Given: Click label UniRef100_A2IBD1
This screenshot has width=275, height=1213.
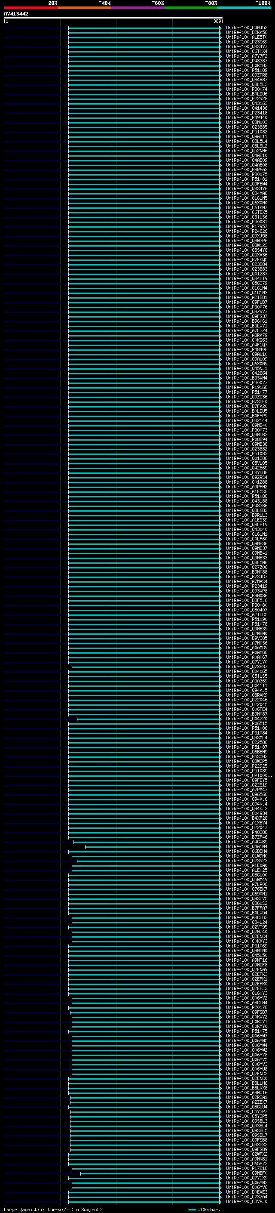Looking at the screenshot, I should (246, 298).
